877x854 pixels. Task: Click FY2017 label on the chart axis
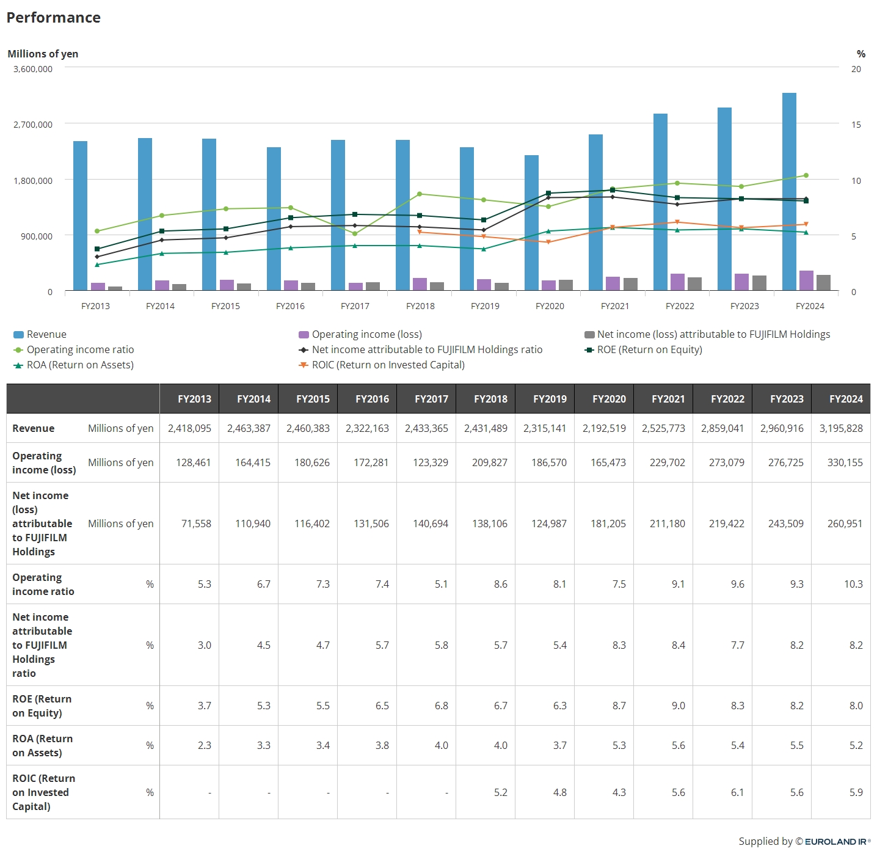pyautogui.click(x=355, y=306)
